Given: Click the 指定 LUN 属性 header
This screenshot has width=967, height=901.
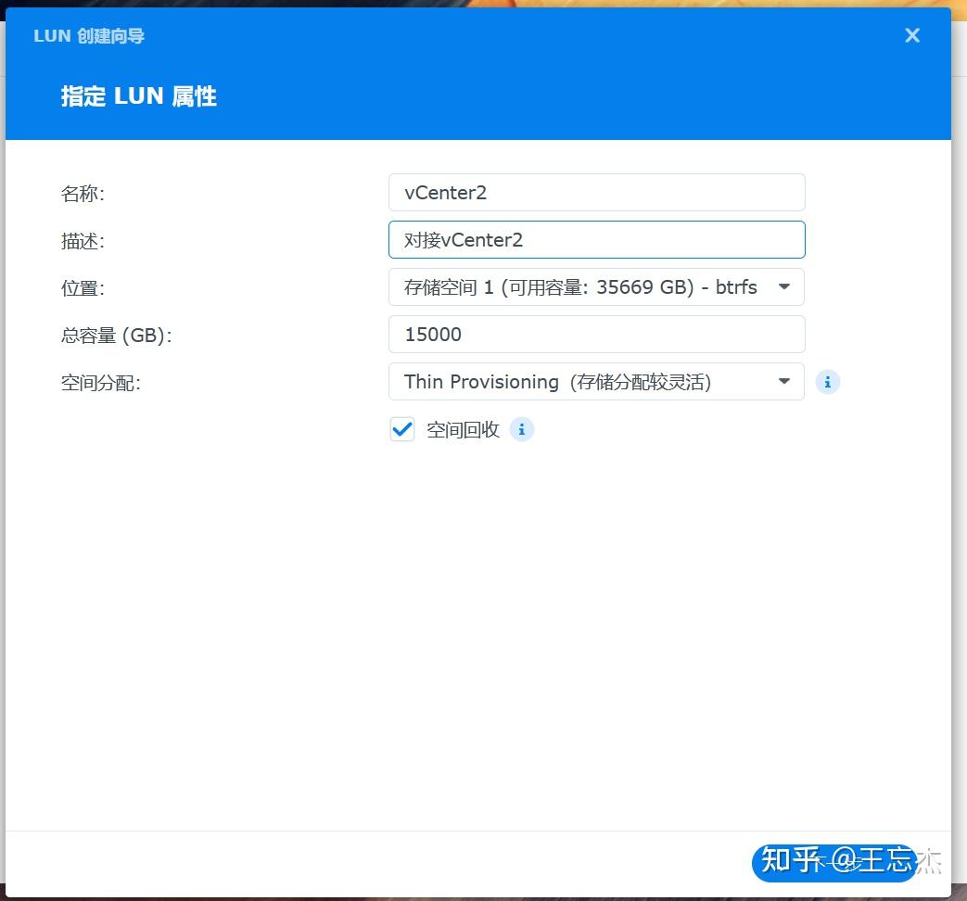Looking at the screenshot, I should click(x=137, y=95).
